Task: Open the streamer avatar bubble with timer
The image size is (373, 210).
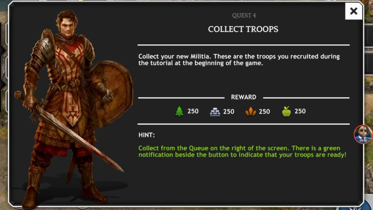Action: [x=363, y=134]
